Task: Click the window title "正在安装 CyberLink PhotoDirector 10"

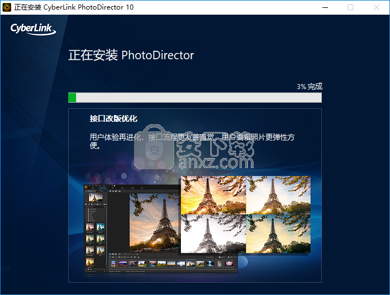Action: 74,7
